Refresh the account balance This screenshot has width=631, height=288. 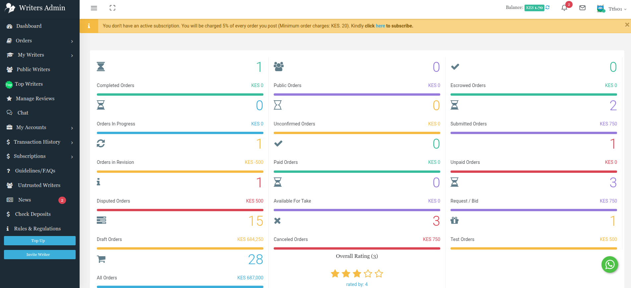(548, 7)
